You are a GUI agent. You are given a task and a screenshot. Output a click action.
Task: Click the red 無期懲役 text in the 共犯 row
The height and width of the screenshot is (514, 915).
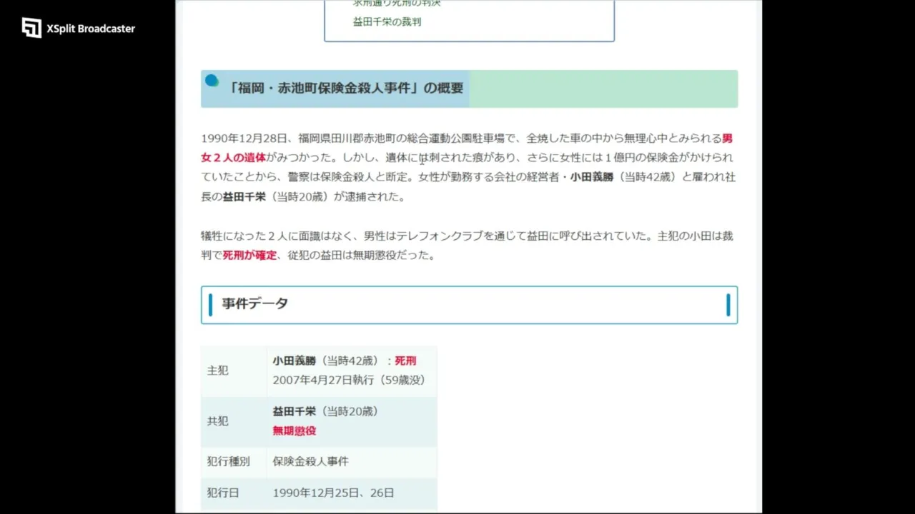(294, 431)
